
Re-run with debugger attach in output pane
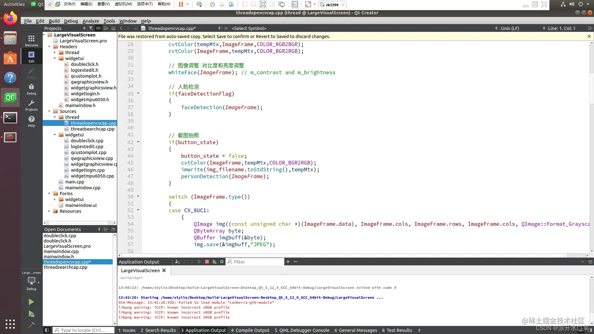point(214,262)
